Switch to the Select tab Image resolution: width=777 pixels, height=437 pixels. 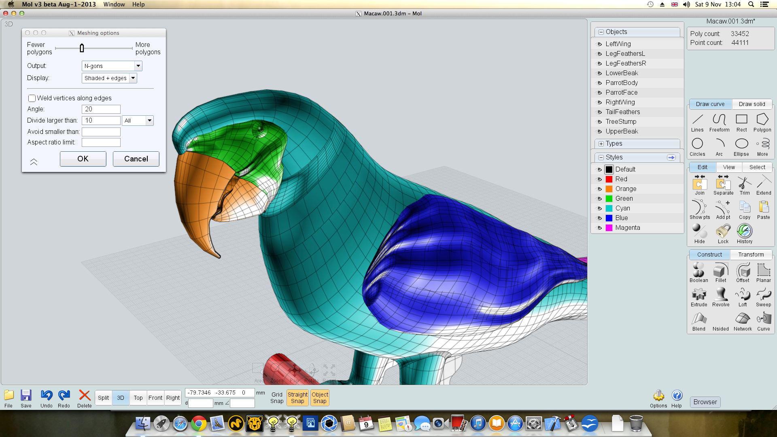click(757, 167)
